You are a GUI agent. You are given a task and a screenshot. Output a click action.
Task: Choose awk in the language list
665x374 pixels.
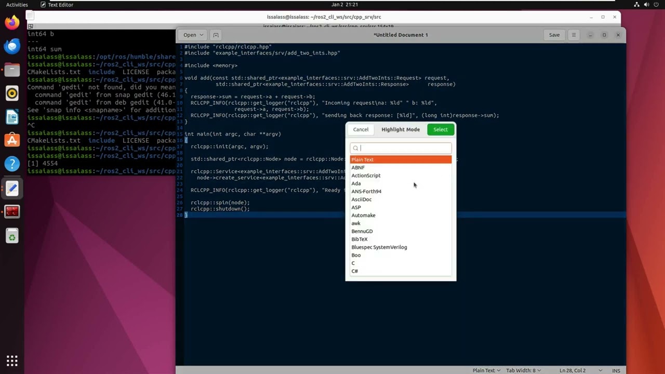401,223
